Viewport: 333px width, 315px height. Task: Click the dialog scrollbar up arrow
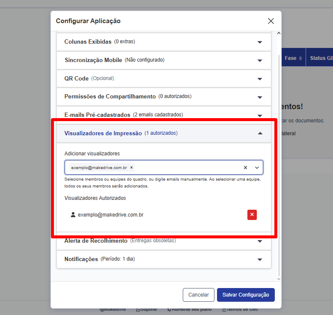tap(279, 33)
